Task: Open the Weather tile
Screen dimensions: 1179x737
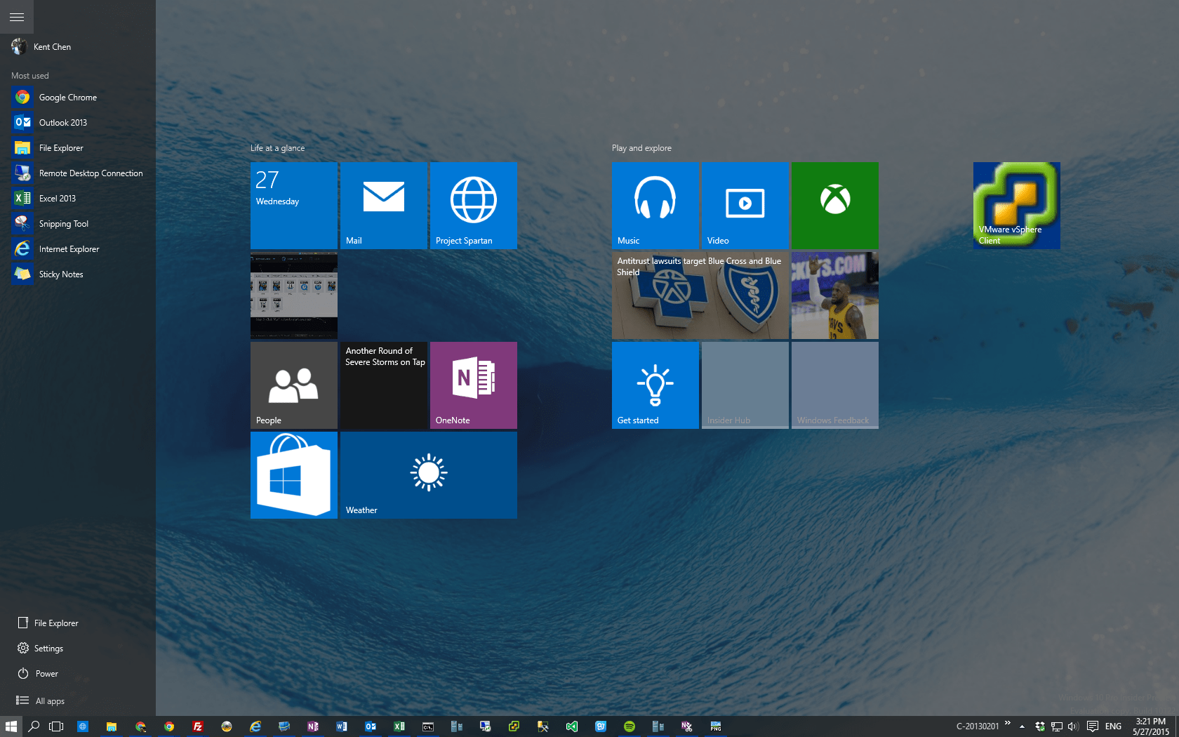Action: point(429,475)
